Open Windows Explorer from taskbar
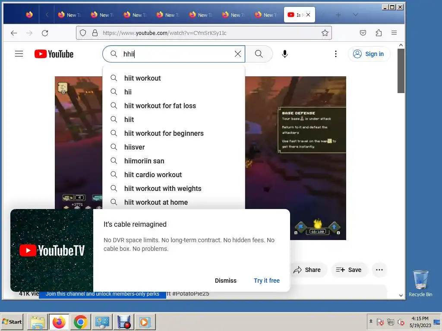The height and width of the screenshot is (331, 442). click(37, 322)
